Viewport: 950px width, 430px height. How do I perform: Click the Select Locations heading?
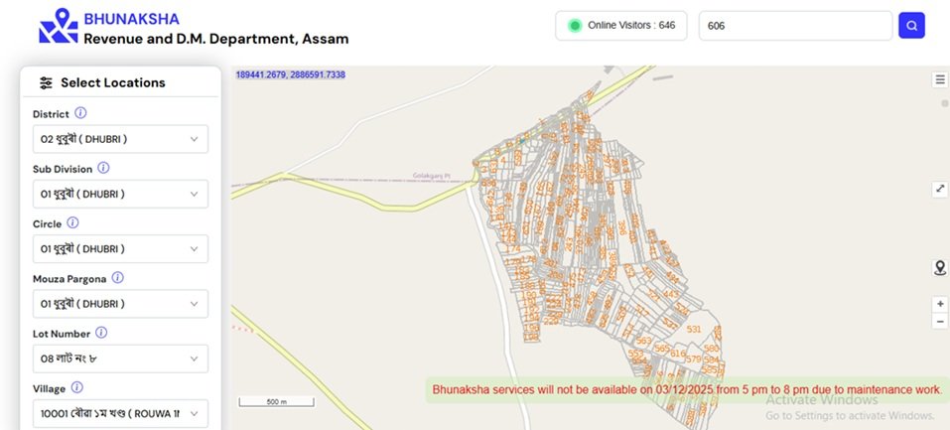click(113, 82)
